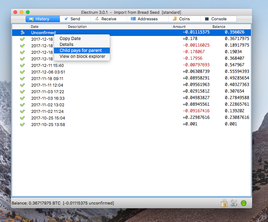Click checkmark icon for -0.17956 transaction row
This screenshot has height=222, width=268.
pos(22,59)
